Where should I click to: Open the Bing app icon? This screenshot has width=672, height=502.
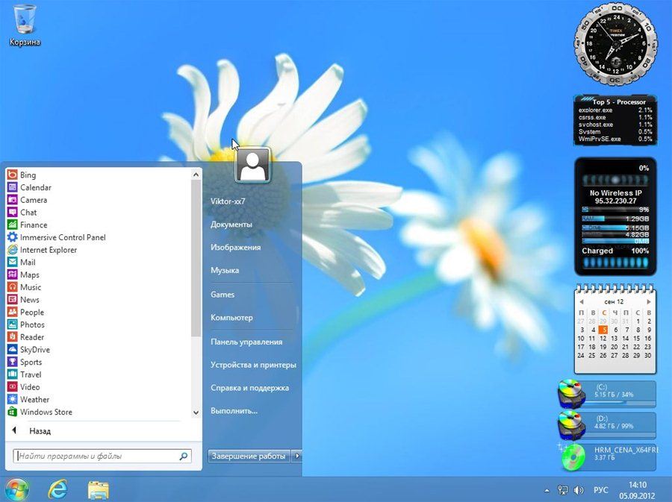(x=13, y=175)
